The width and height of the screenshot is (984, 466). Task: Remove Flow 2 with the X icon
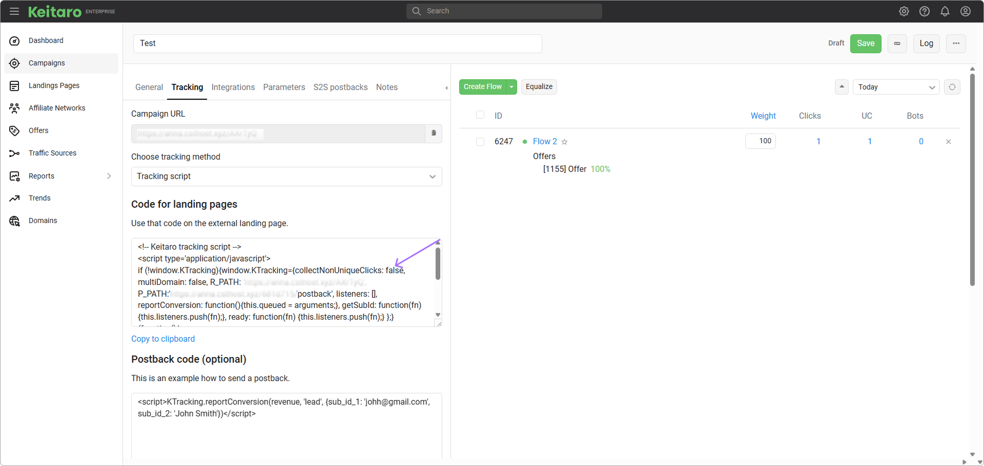[x=949, y=142]
